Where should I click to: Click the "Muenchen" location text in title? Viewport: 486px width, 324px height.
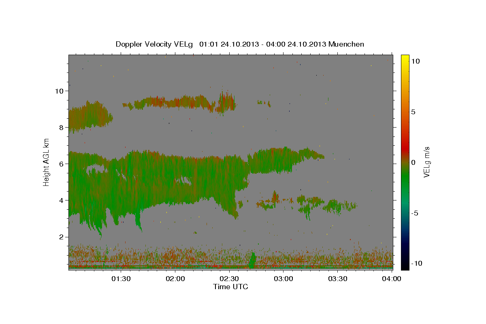point(346,44)
